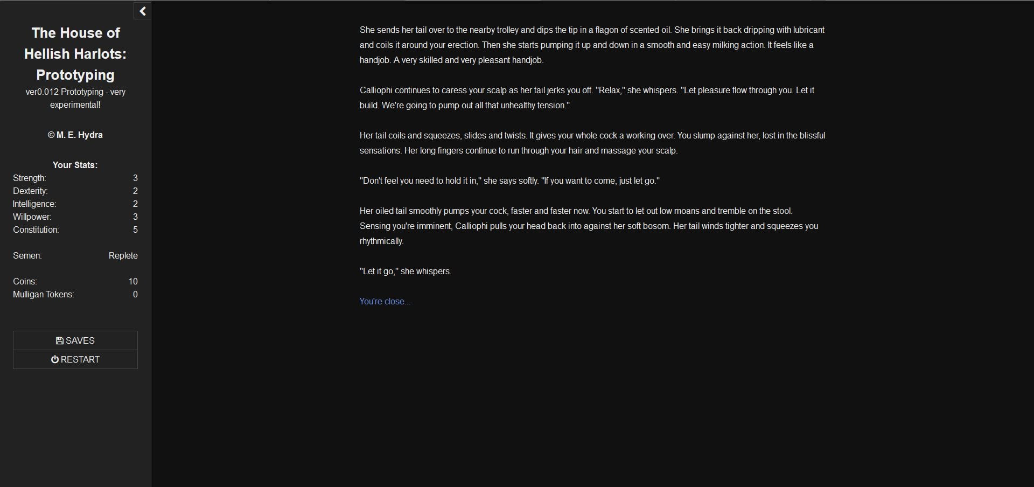Click the power icon beside RESTART
Screen dimensions: 1034x487
(x=55, y=359)
